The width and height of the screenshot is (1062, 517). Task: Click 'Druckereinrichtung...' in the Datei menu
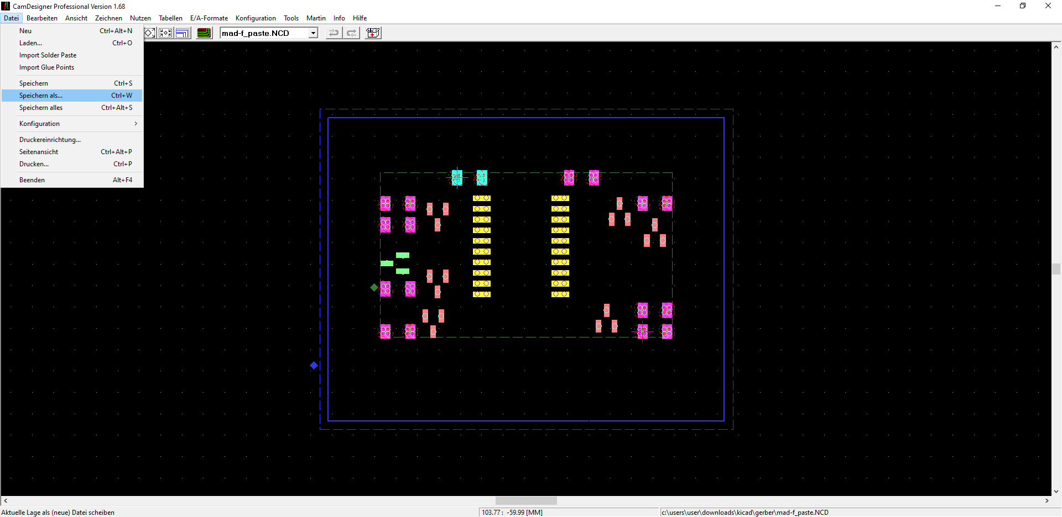(x=50, y=140)
